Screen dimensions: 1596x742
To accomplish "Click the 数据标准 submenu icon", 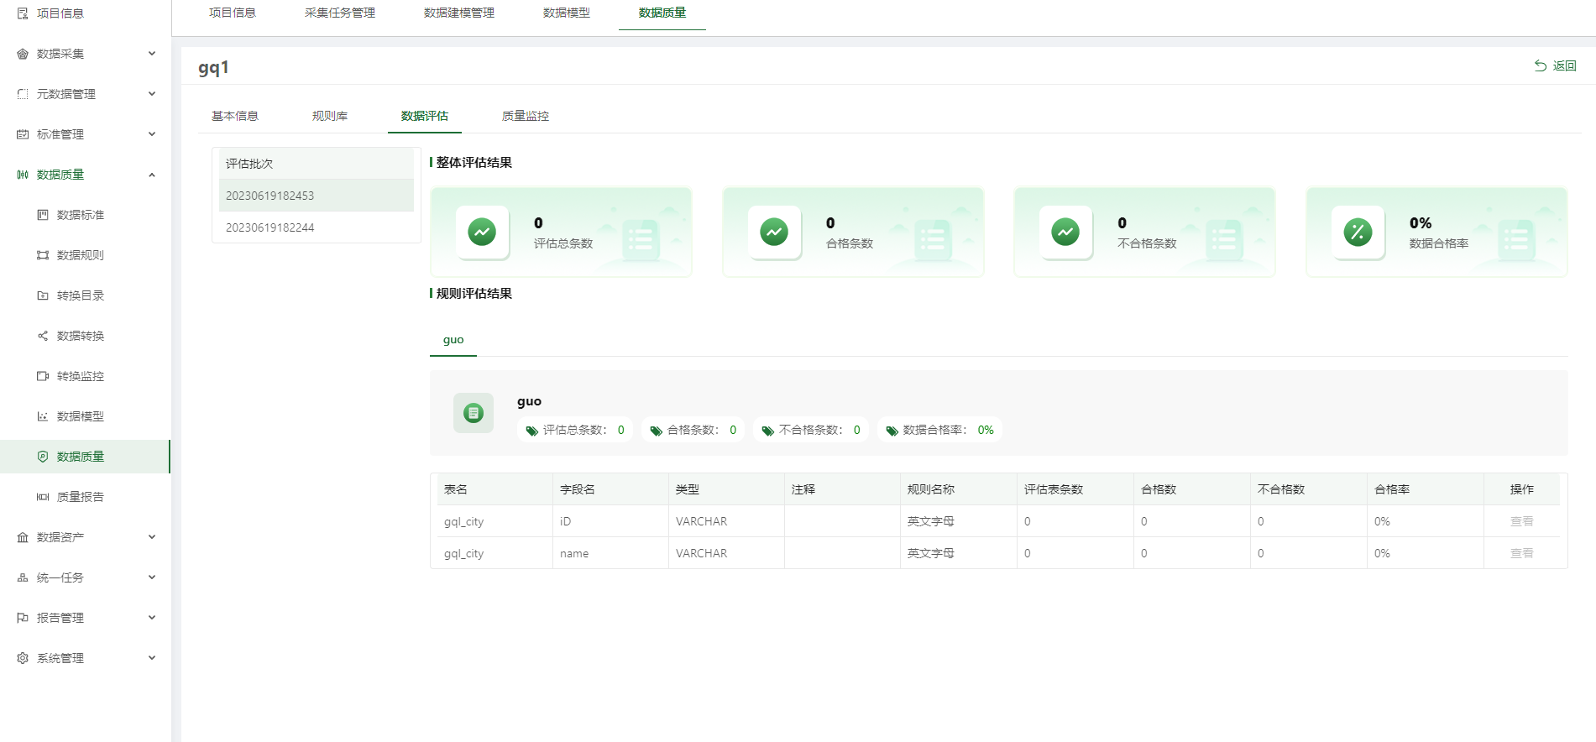I will [x=43, y=215].
